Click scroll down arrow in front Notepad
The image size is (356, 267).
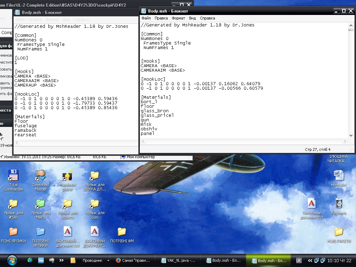coord(351,135)
